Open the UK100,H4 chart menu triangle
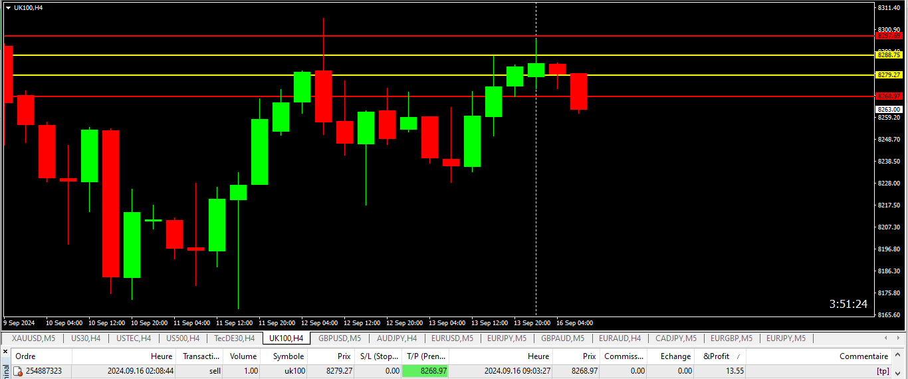This screenshot has width=908, height=379. point(8,7)
